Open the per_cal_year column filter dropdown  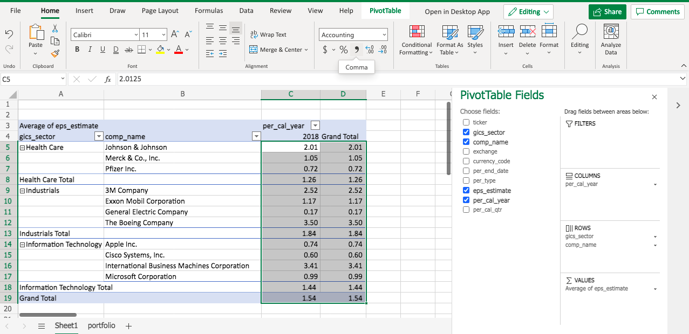(316, 126)
